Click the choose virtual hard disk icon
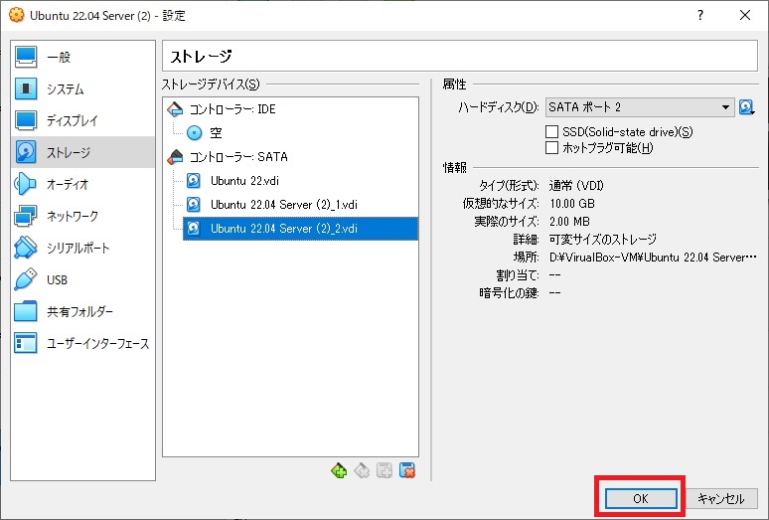Screen dimensions: 769x520 [x=746, y=107]
